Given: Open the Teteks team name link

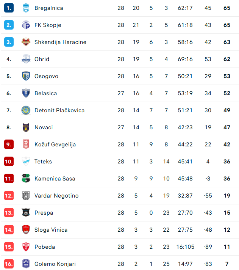Looking at the screenshot, I should coord(43,162).
